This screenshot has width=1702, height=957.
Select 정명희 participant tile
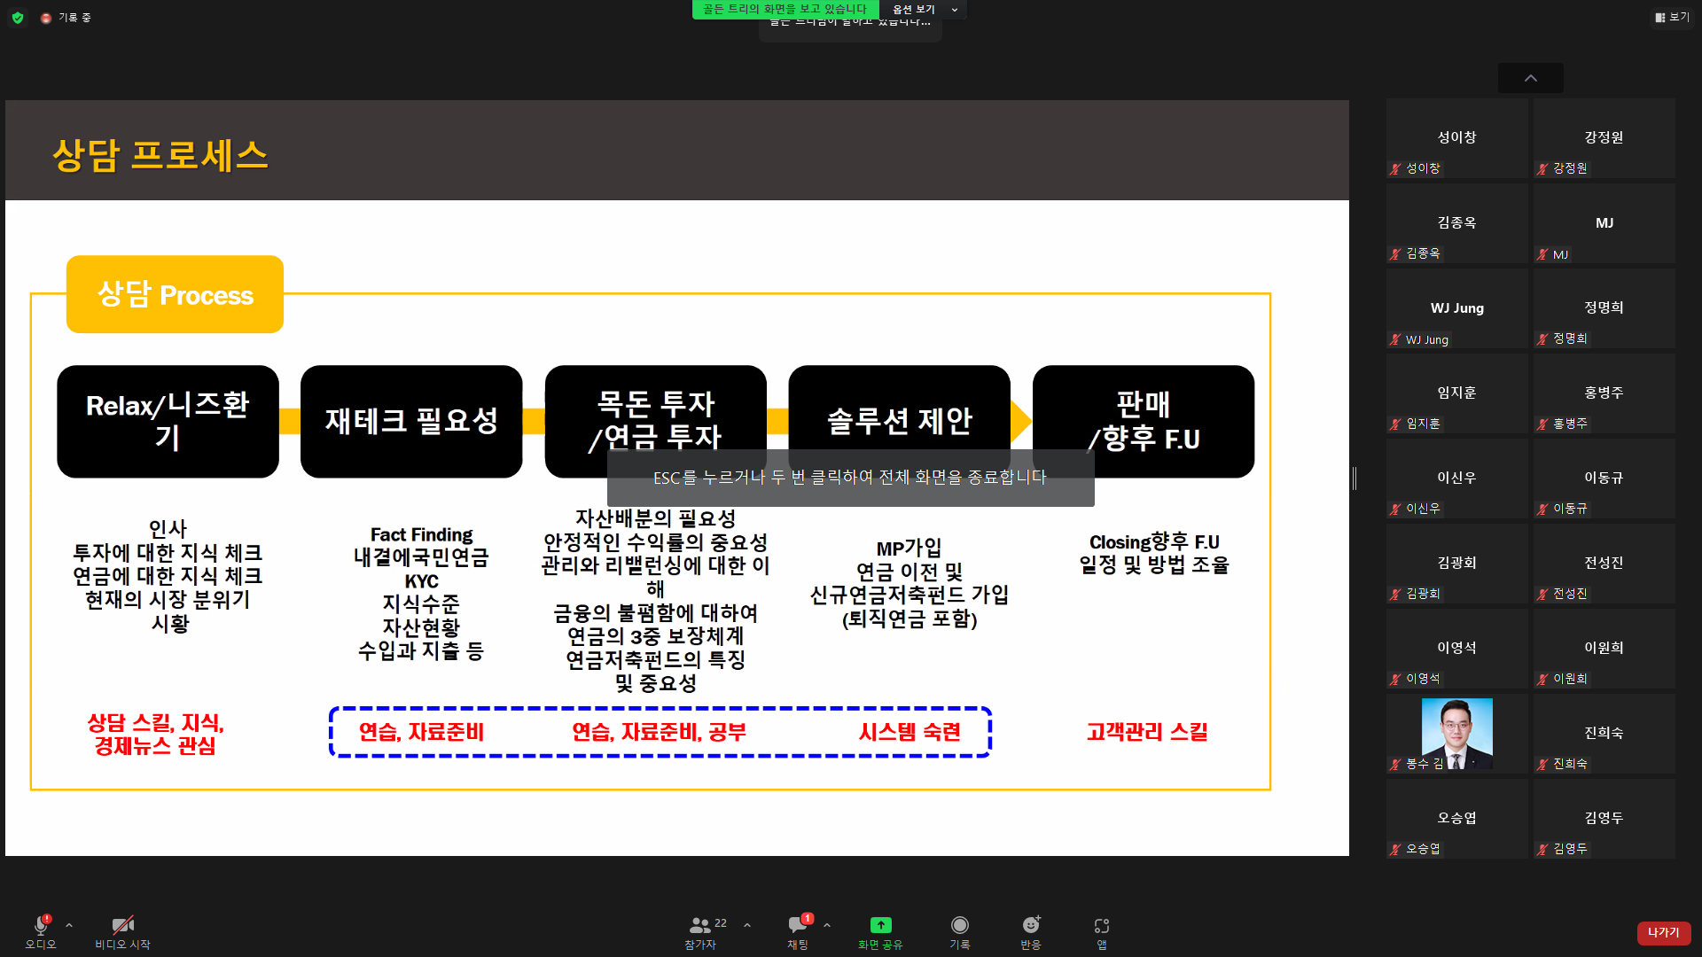(1604, 308)
